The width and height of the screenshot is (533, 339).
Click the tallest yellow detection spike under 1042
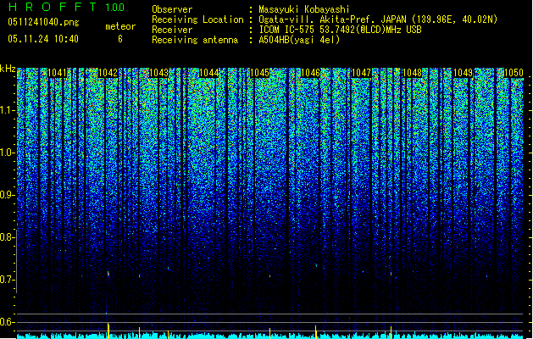click(x=108, y=331)
